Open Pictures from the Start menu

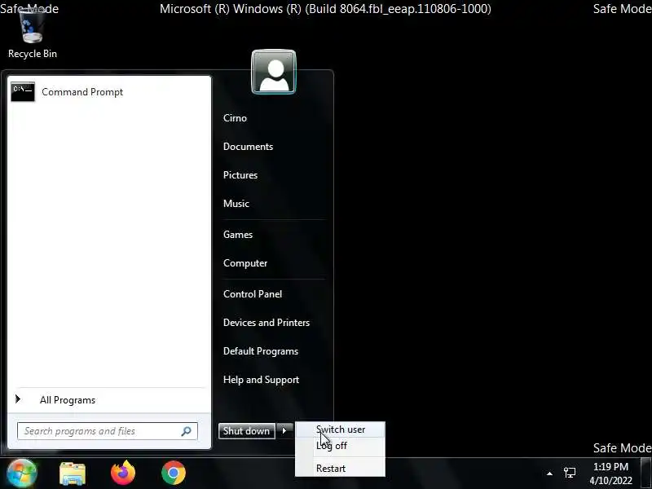click(240, 175)
